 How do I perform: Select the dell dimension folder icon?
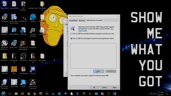click(x=23, y=6)
